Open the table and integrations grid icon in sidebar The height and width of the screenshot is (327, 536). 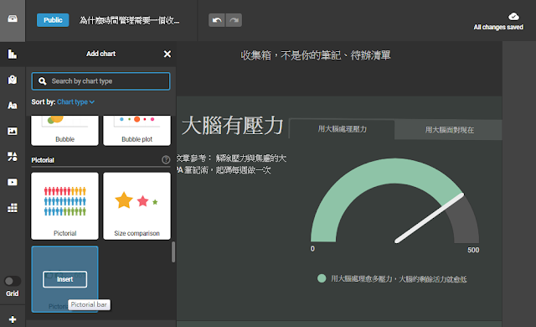pos(13,208)
